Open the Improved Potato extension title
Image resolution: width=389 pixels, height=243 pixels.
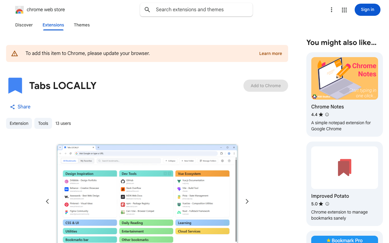330,196
